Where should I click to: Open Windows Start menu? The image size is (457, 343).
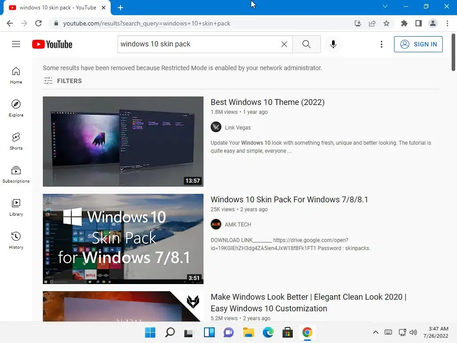coord(150,332)
